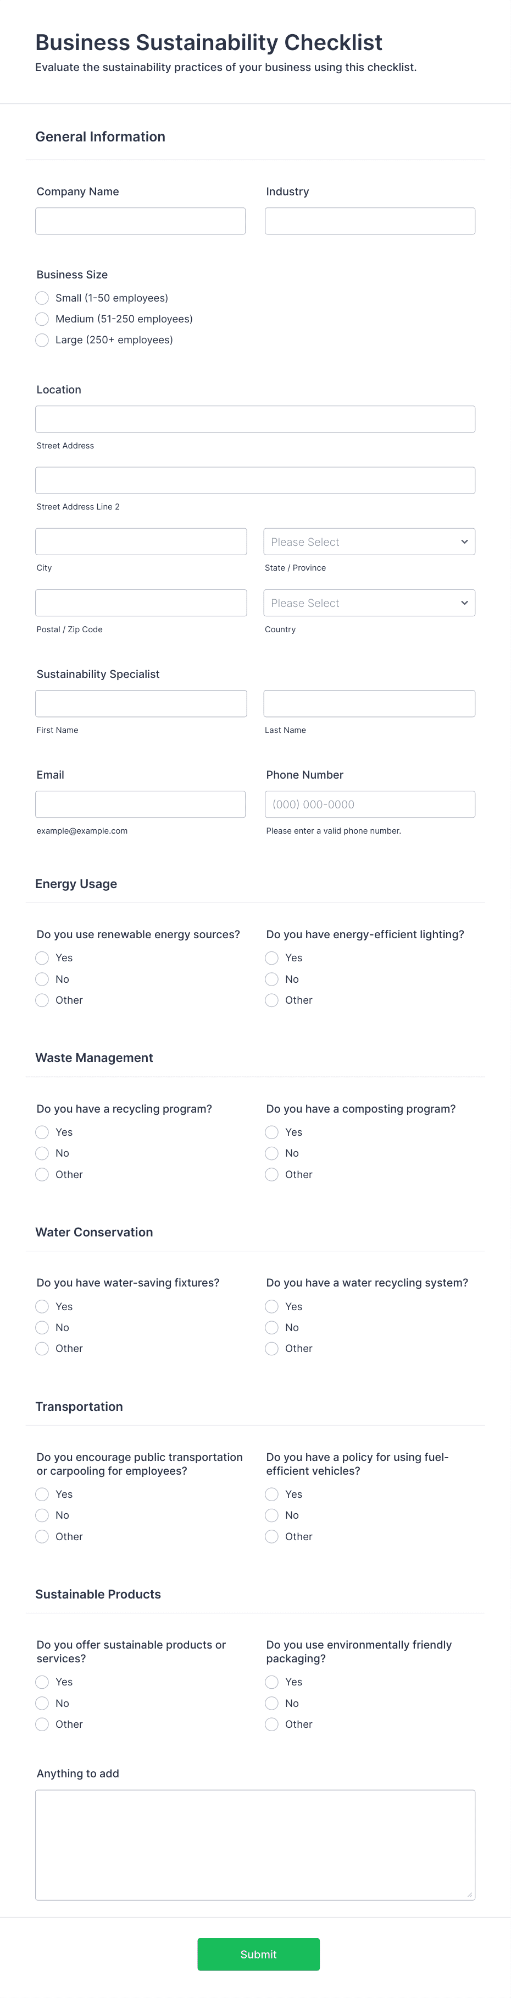
Task: Select Yes for environmentally friendly packaging
Action: [x=271, y=1682]
